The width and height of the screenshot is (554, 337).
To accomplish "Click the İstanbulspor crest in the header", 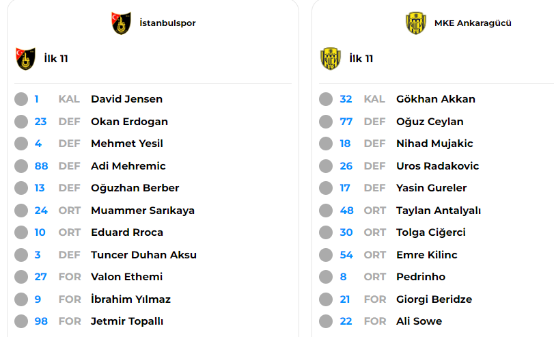I will [x=121, y=23].
